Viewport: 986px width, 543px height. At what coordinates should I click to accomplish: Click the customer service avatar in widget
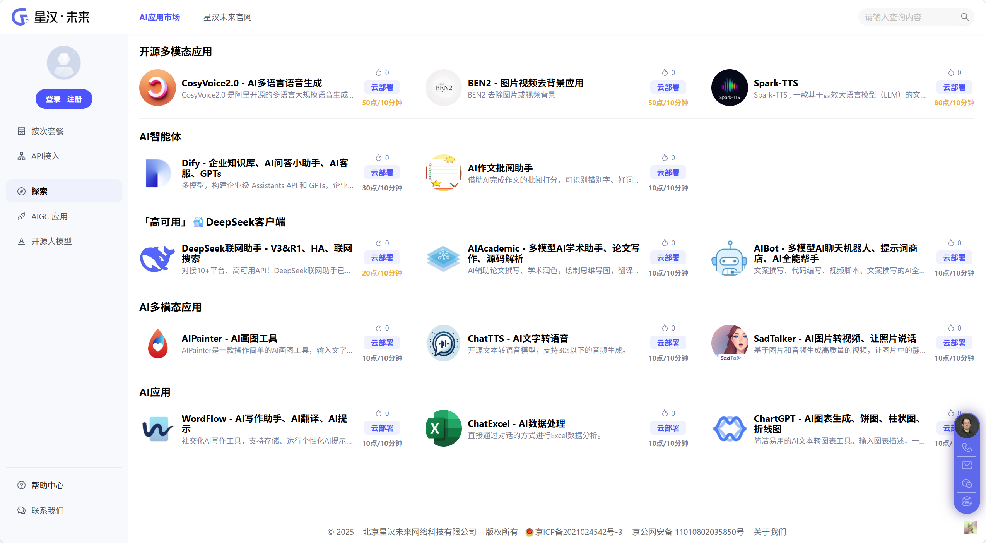pyautogui.click(x=967, y=425)
